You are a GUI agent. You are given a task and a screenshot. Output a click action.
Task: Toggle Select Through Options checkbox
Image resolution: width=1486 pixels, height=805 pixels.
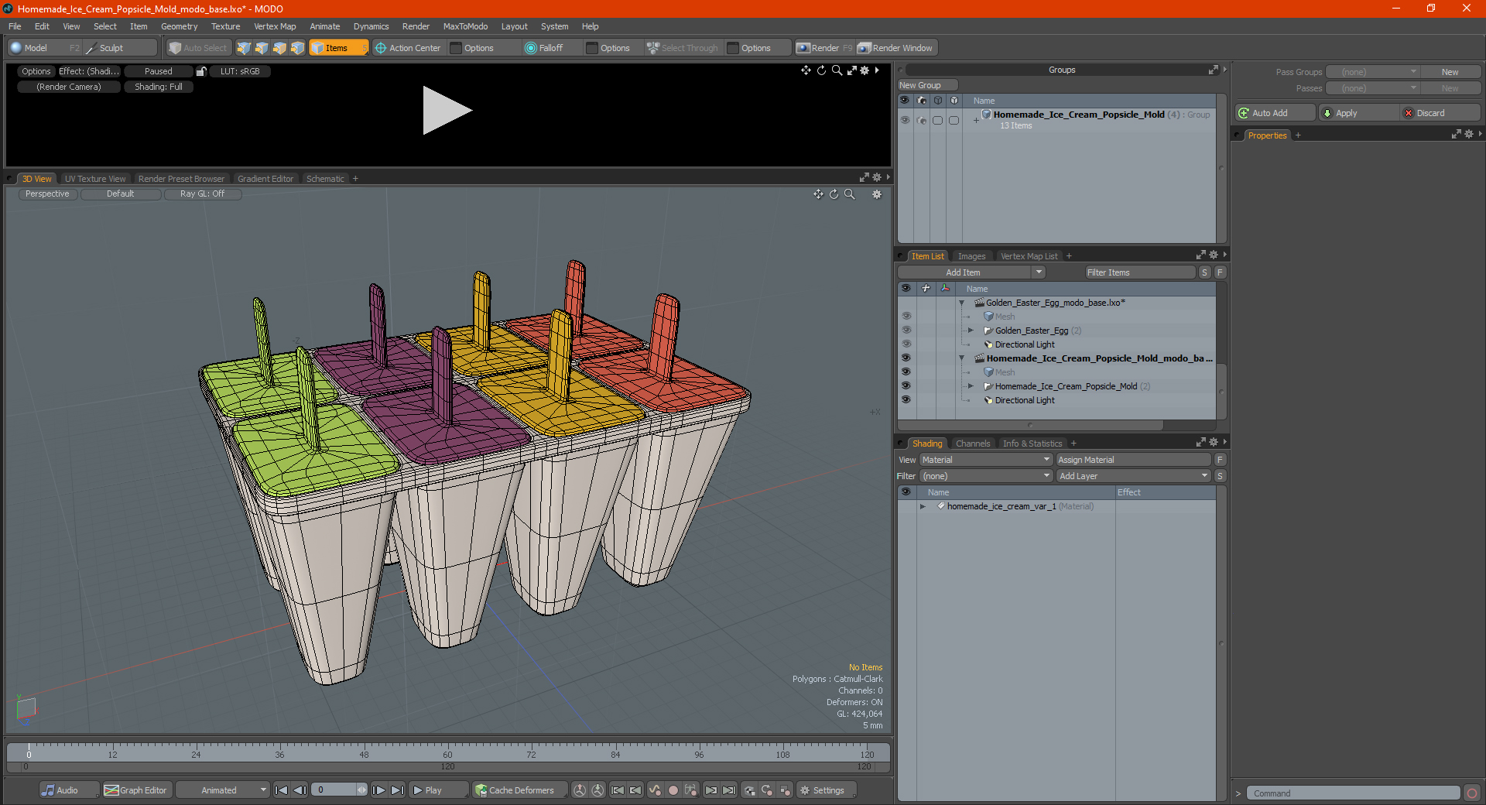click(733, 48)
